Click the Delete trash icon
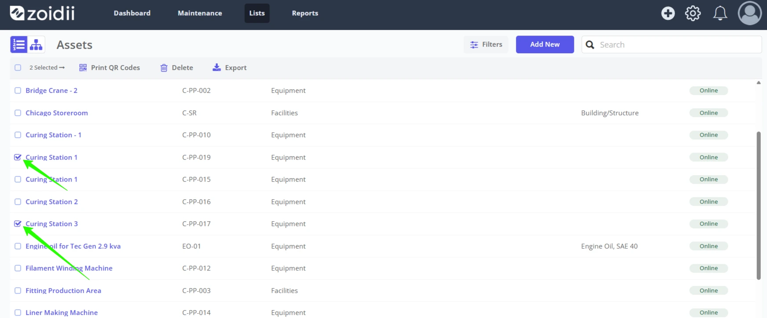 (164, 68)
